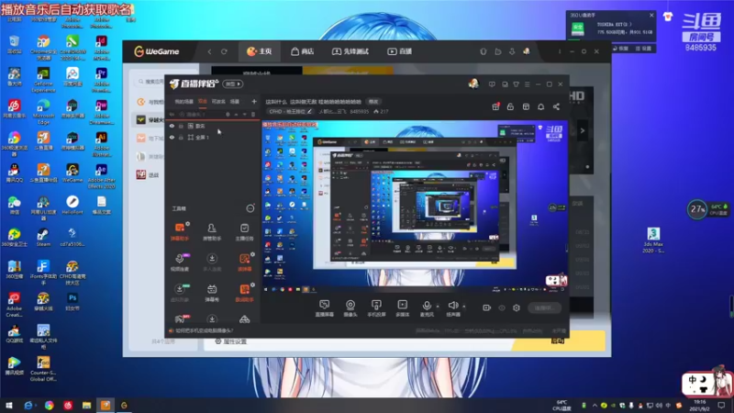The image size is (734, 413).
Task: Open streaming app hamburger menu
Action: 527,84
